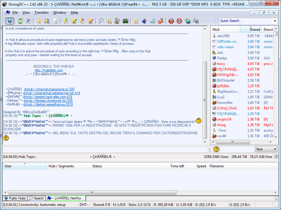The width and height of the screenshot is (281, 210).
Task: Open the Upload Queue folder icon
Action: pyautogui.click(x=82, y=21)
